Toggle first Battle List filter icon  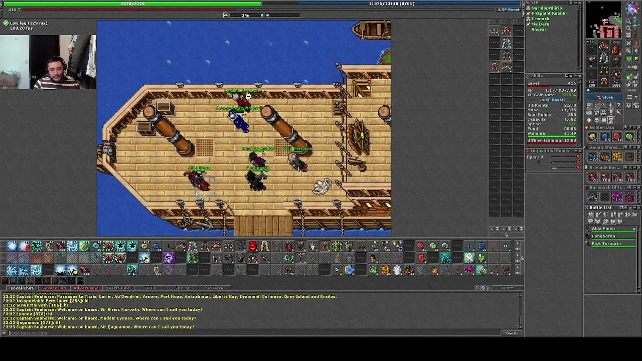pyautogui.click(x=590, y=214)
